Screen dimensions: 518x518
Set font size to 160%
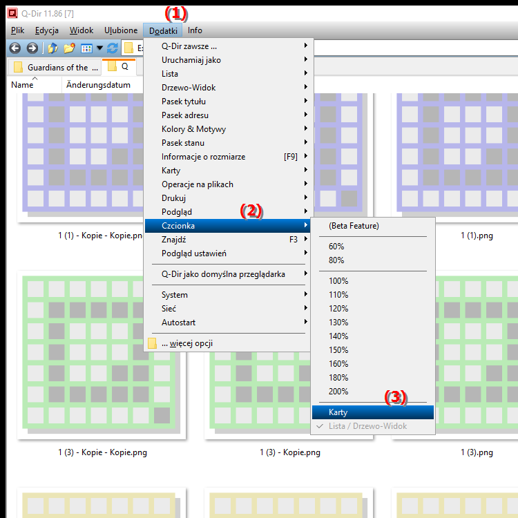pyautogui.click(x=373, y=364)
